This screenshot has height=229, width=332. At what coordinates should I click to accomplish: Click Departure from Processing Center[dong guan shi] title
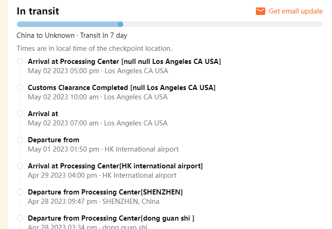click(x=111, y=218)
